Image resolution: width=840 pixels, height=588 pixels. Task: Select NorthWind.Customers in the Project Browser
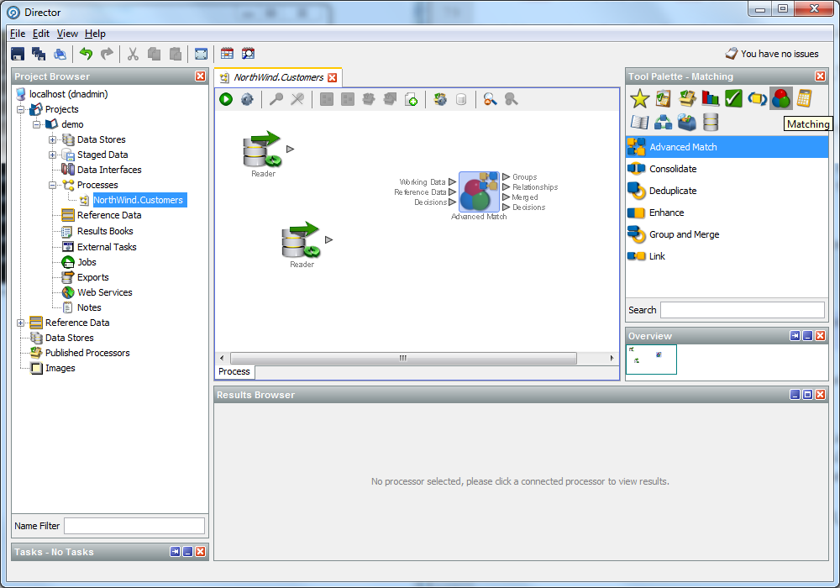139,200
